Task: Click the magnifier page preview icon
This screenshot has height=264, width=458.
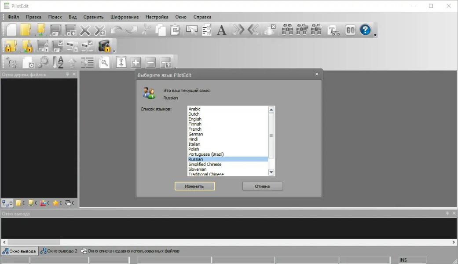Action: click(x=104, y=62)
